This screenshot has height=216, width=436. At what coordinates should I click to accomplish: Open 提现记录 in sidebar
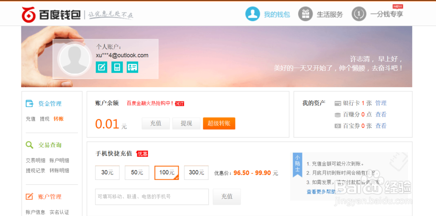[36, 170]
